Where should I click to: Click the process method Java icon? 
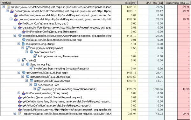(16, 19)
